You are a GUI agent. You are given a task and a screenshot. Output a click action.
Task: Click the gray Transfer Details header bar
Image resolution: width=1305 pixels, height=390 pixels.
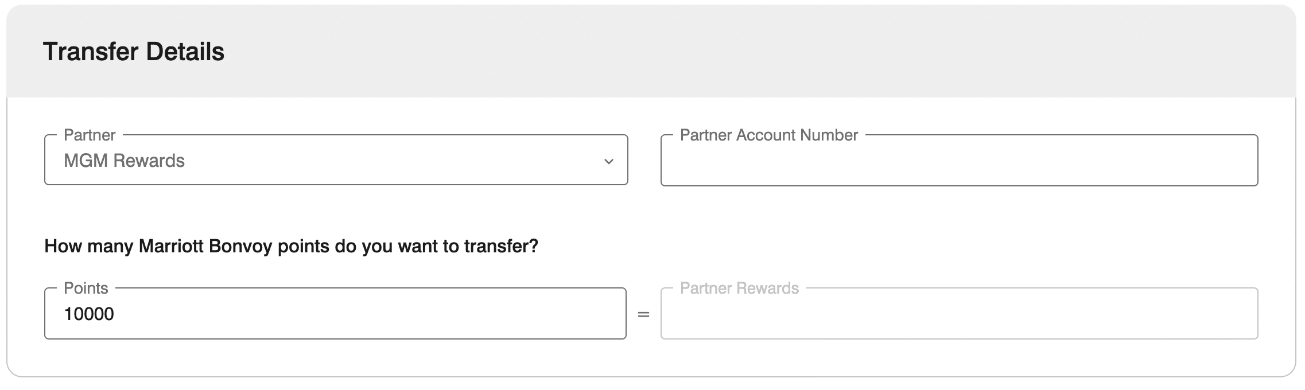746,52
